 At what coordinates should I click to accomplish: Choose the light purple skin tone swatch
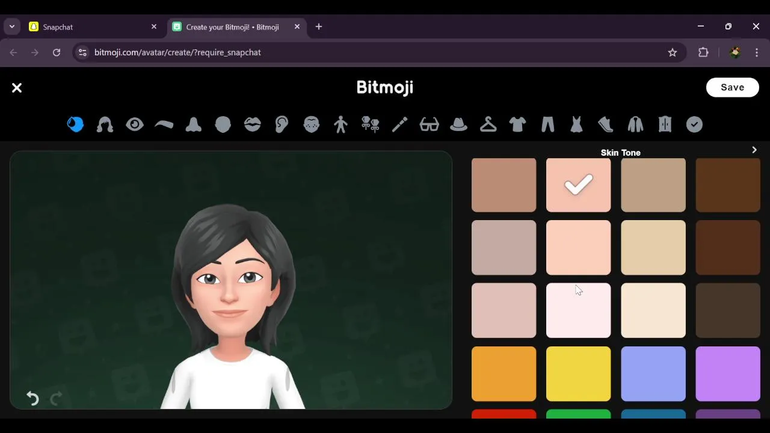coord(727,373)
